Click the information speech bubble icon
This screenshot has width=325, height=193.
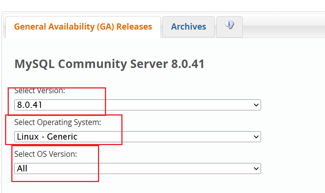(x=230, y=25)
